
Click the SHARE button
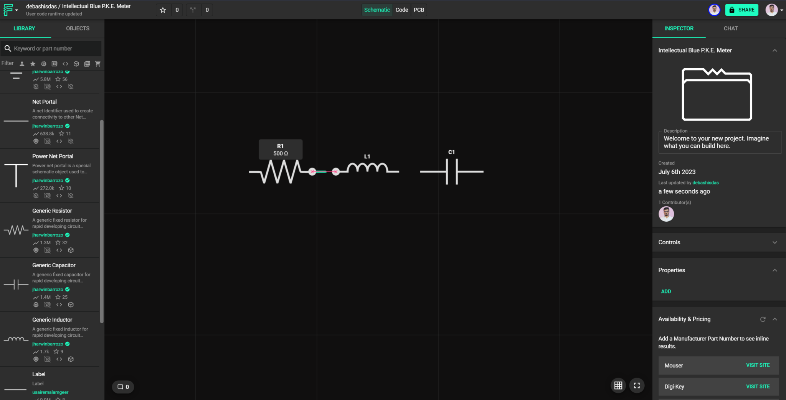(x=741, y=10)
